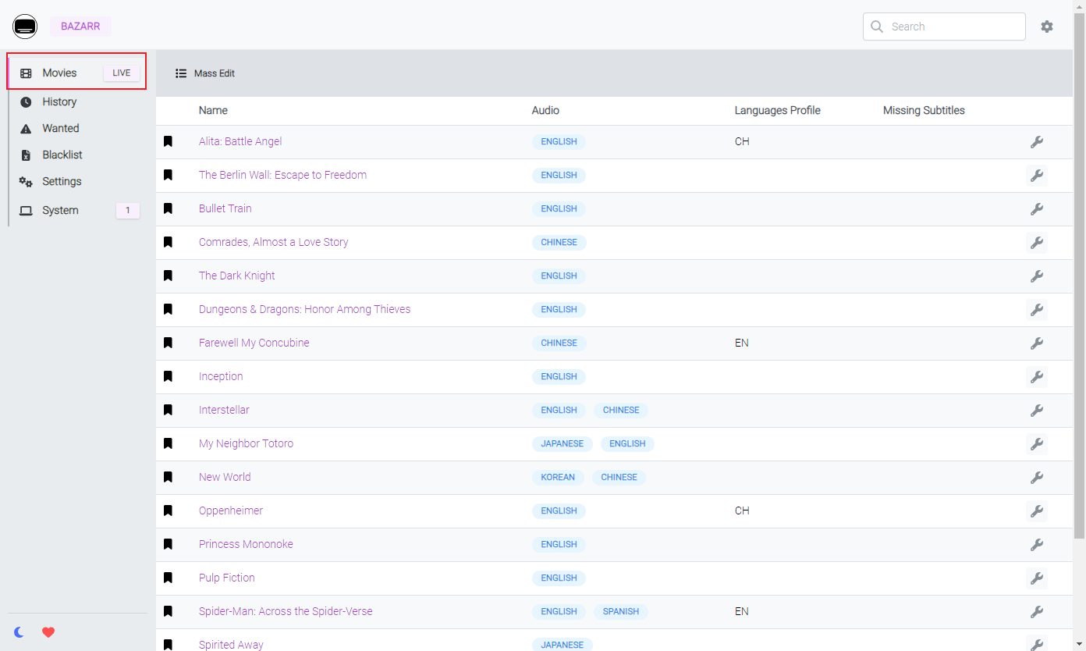Click bookmark icon beside The Dark Knight
The image size is (1086, 651).
pyautogui.click(x=168, y=276)
